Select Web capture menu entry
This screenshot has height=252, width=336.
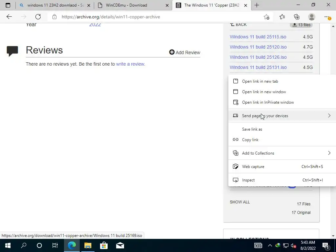pyautogui.click(x=282, y=166)
